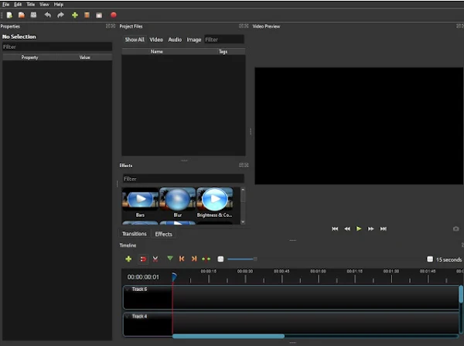Jump to previous marker
Viewport: 464px width, 346px height.
click(x=182, y=259)
